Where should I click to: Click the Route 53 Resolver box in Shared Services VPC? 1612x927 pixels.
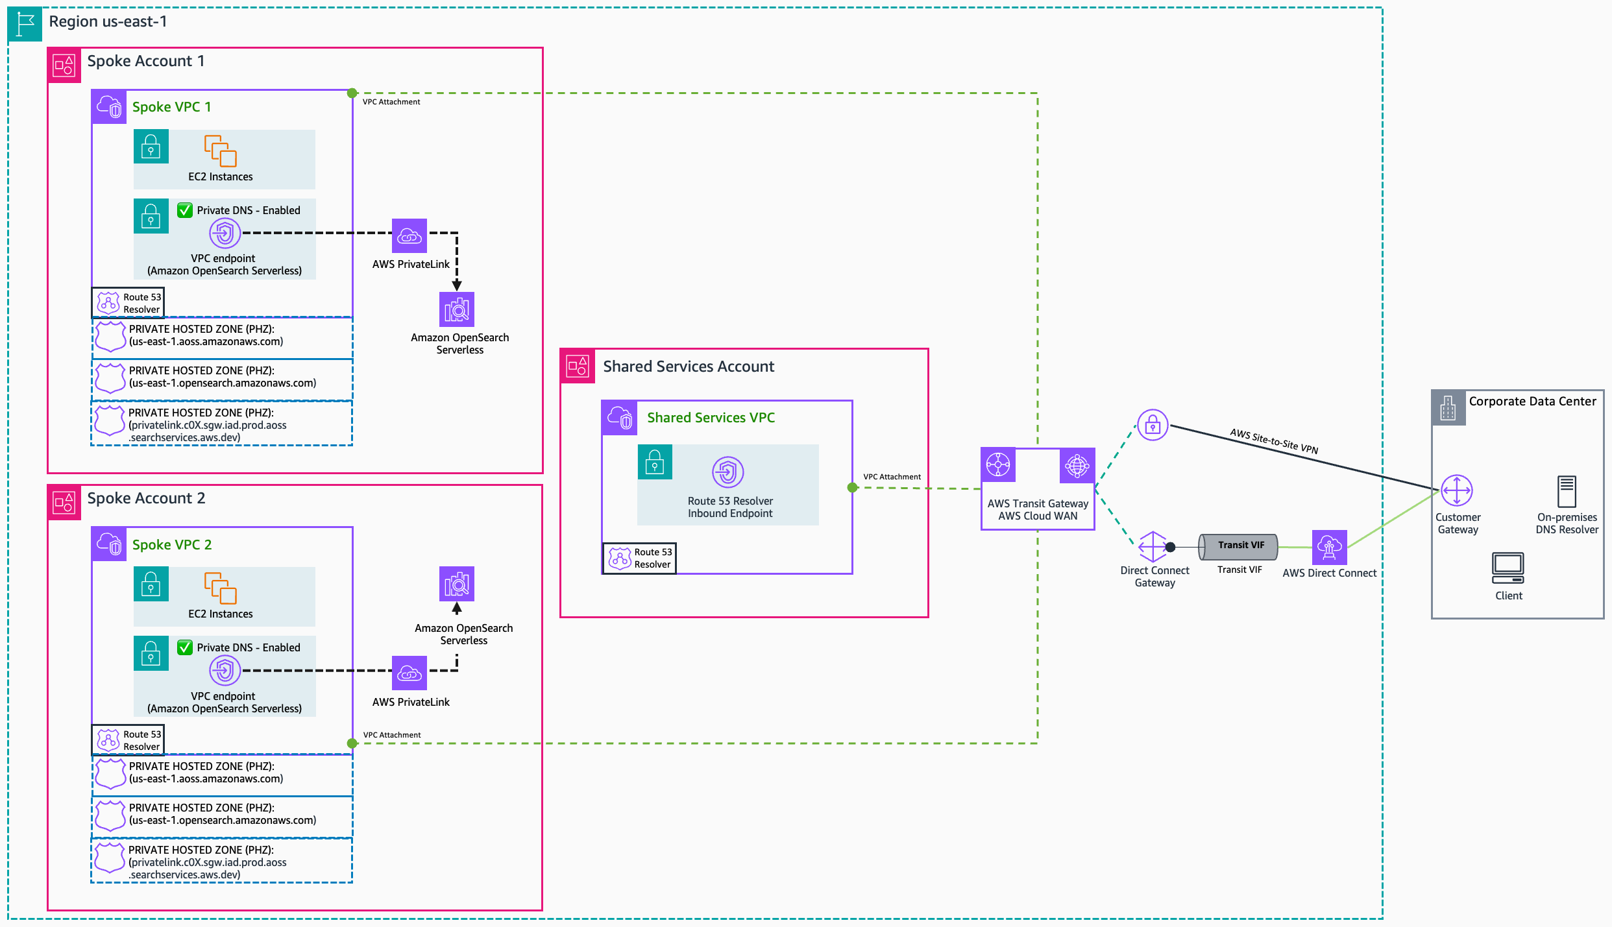pyautogui.click(x=639, y=558)
